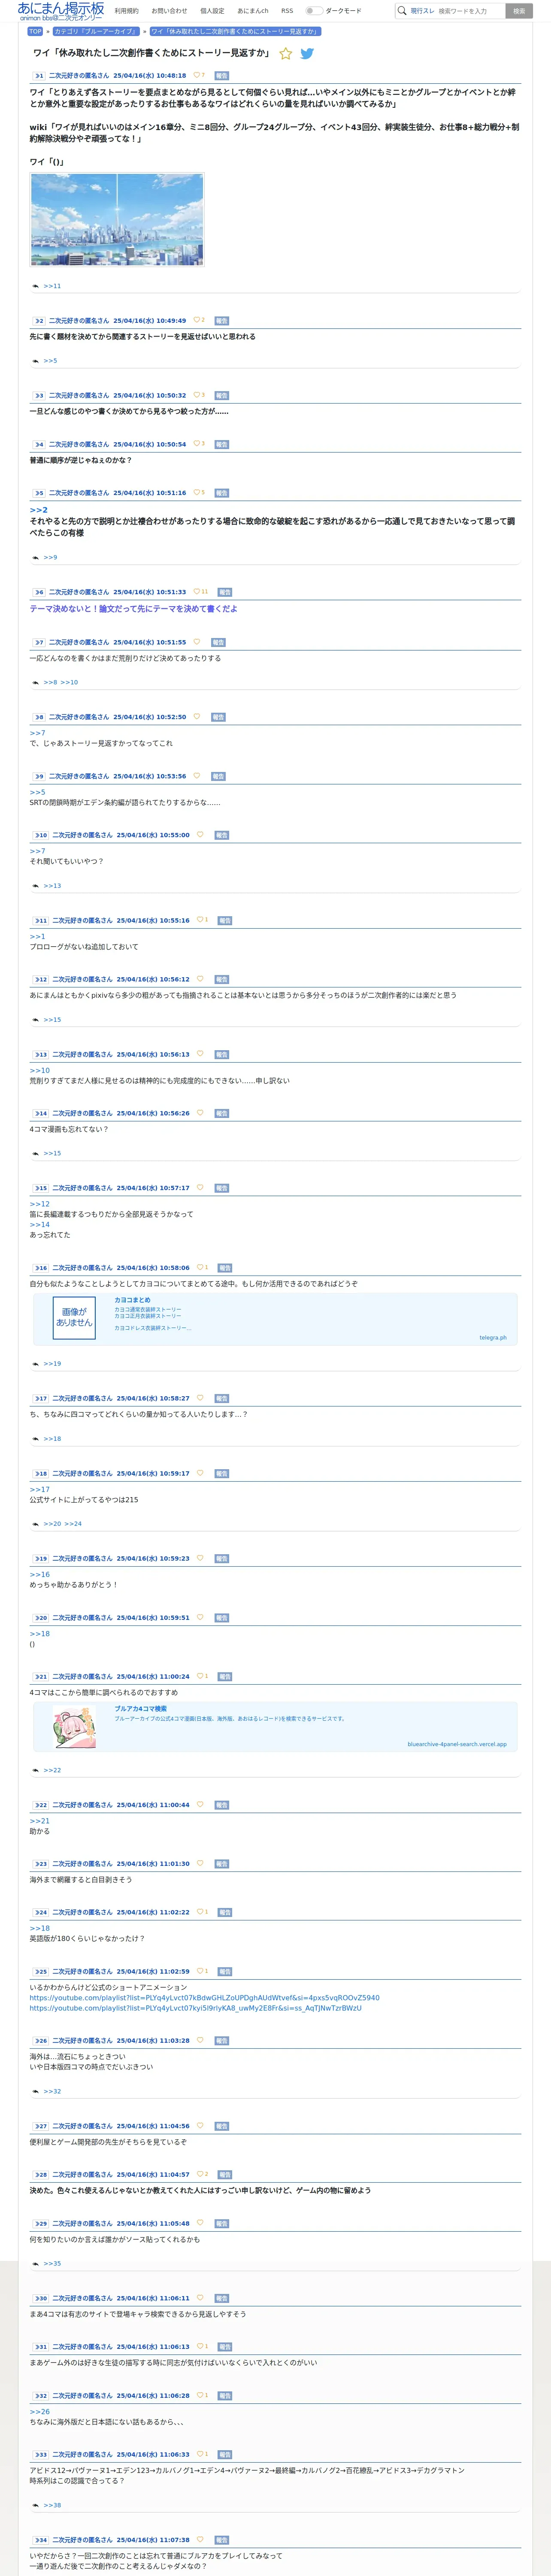
Task: Like post 24 with heart icon
Action: 199,1912
